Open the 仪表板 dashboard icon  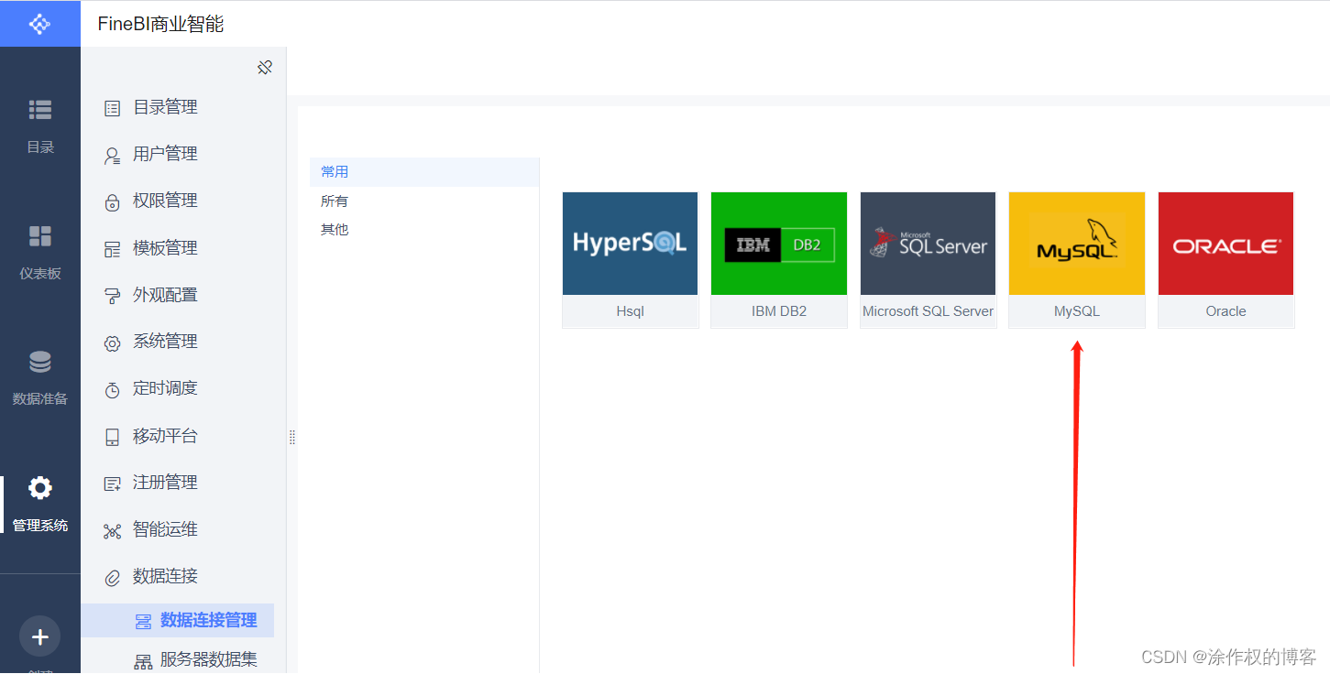pyautogui.click(x=40, y=236)
